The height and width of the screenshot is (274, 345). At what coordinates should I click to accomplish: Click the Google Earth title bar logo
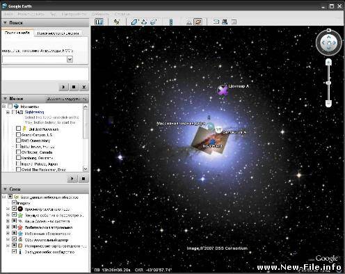coord(4,6)
